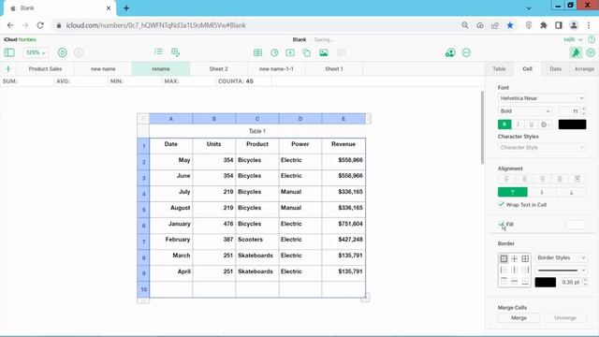Insert a text box
The height and width of the screenshot is (337, 599).
pyautogui.click(x=290, y=52)
